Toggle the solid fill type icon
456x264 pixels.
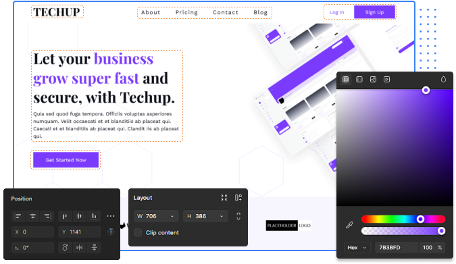(x=346, y=80)
